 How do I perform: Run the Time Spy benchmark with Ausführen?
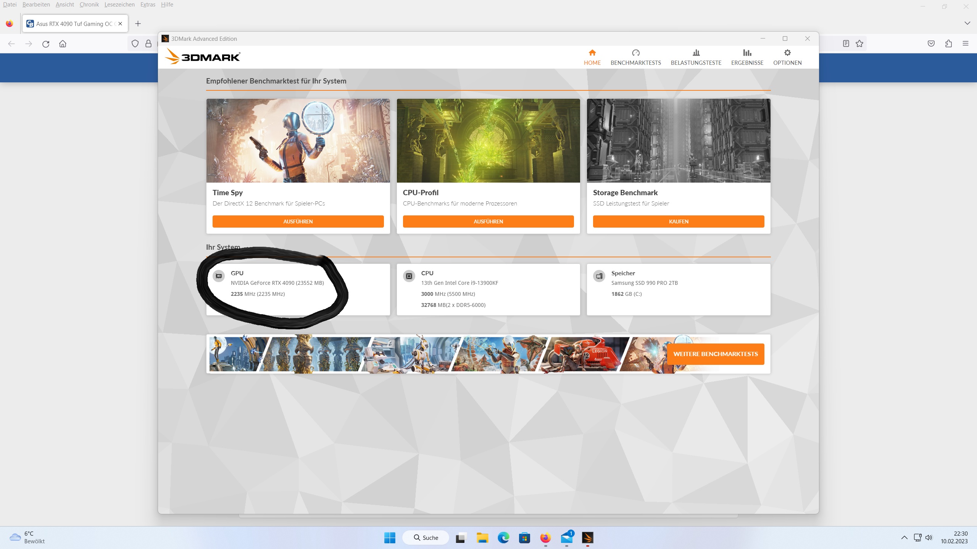click(298, 222)
